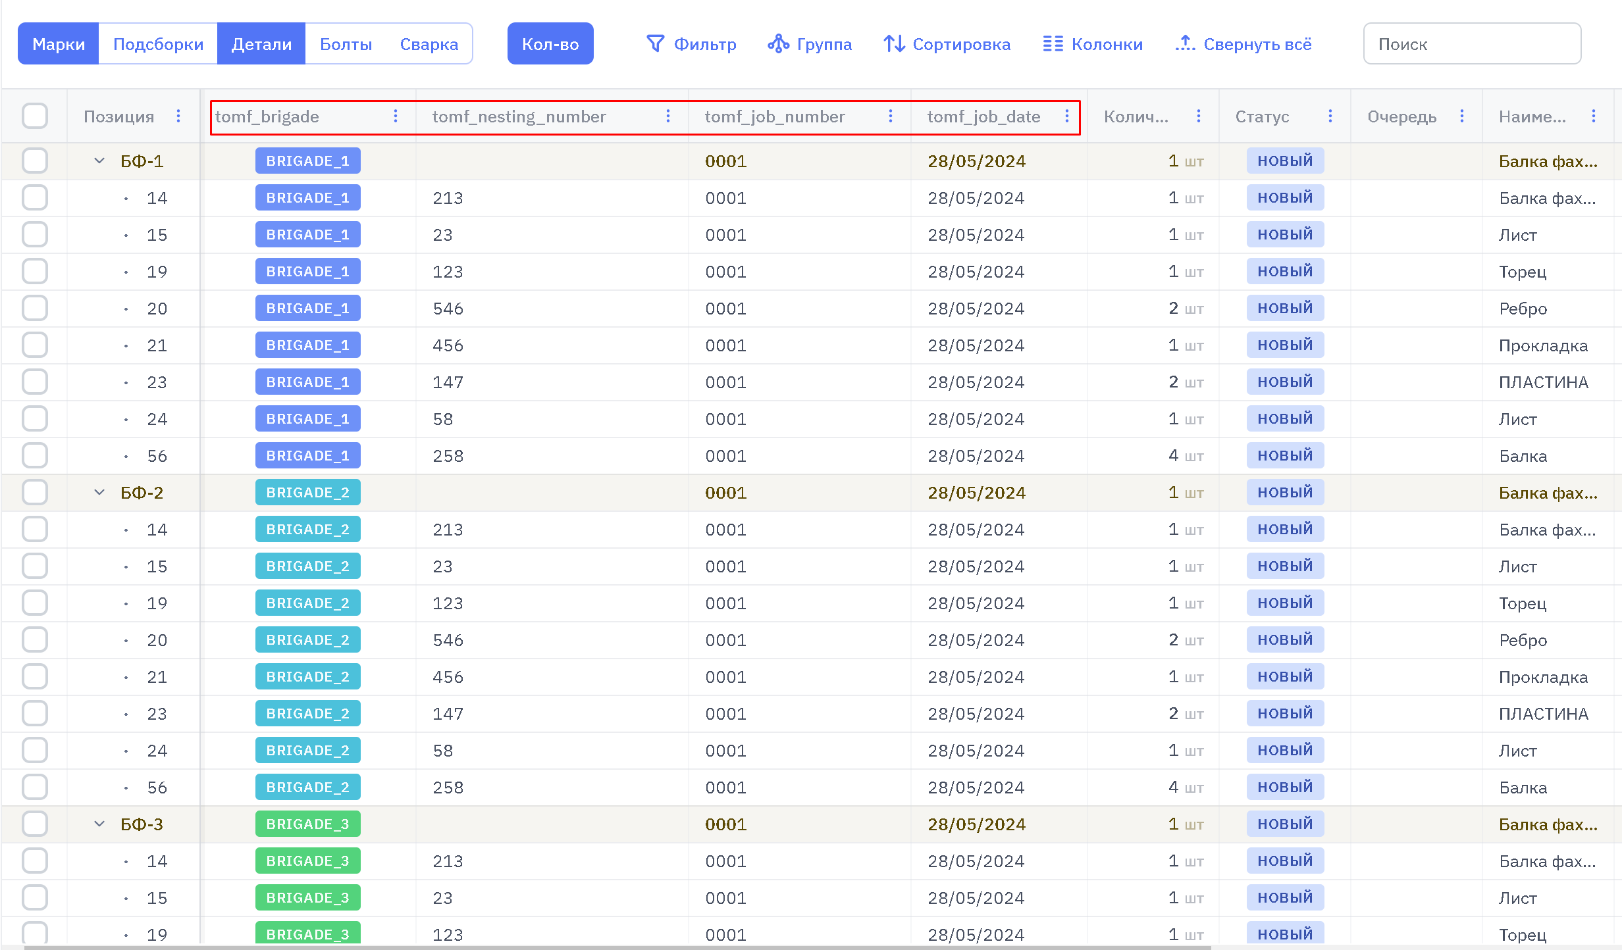The image size is (1622, 950).
Task: Click the BRIGADE_1 badge in БФ-1 row
Action: coord(307,161)
